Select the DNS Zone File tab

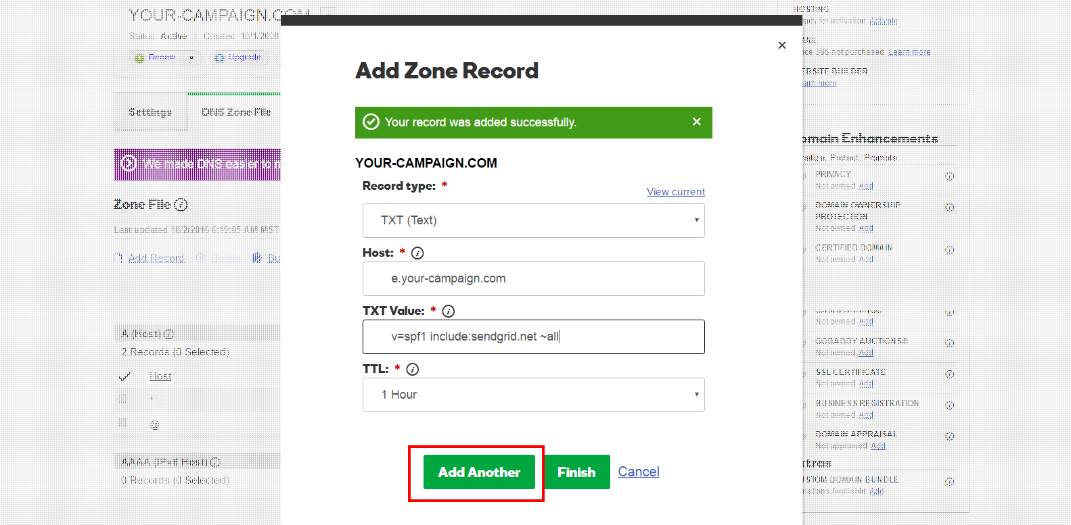(236, 112)
